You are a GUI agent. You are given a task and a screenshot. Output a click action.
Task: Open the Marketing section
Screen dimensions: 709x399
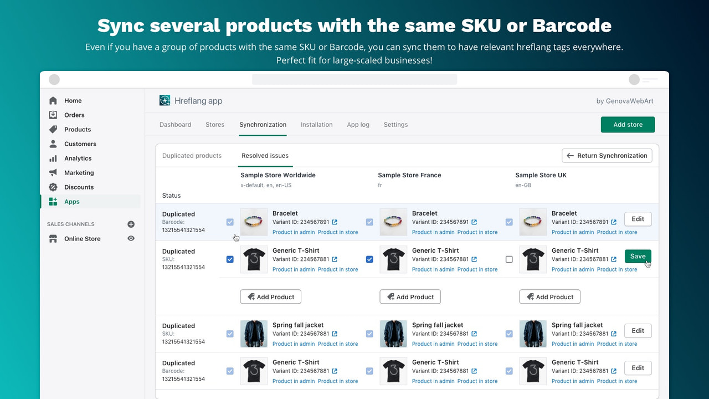point(53,172)
